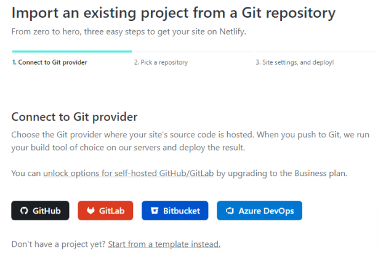Image resolution: width=378 pixels, height=261 pixels.
Task: Go to step 2 Pick a repository
Action: pos(161,62)
